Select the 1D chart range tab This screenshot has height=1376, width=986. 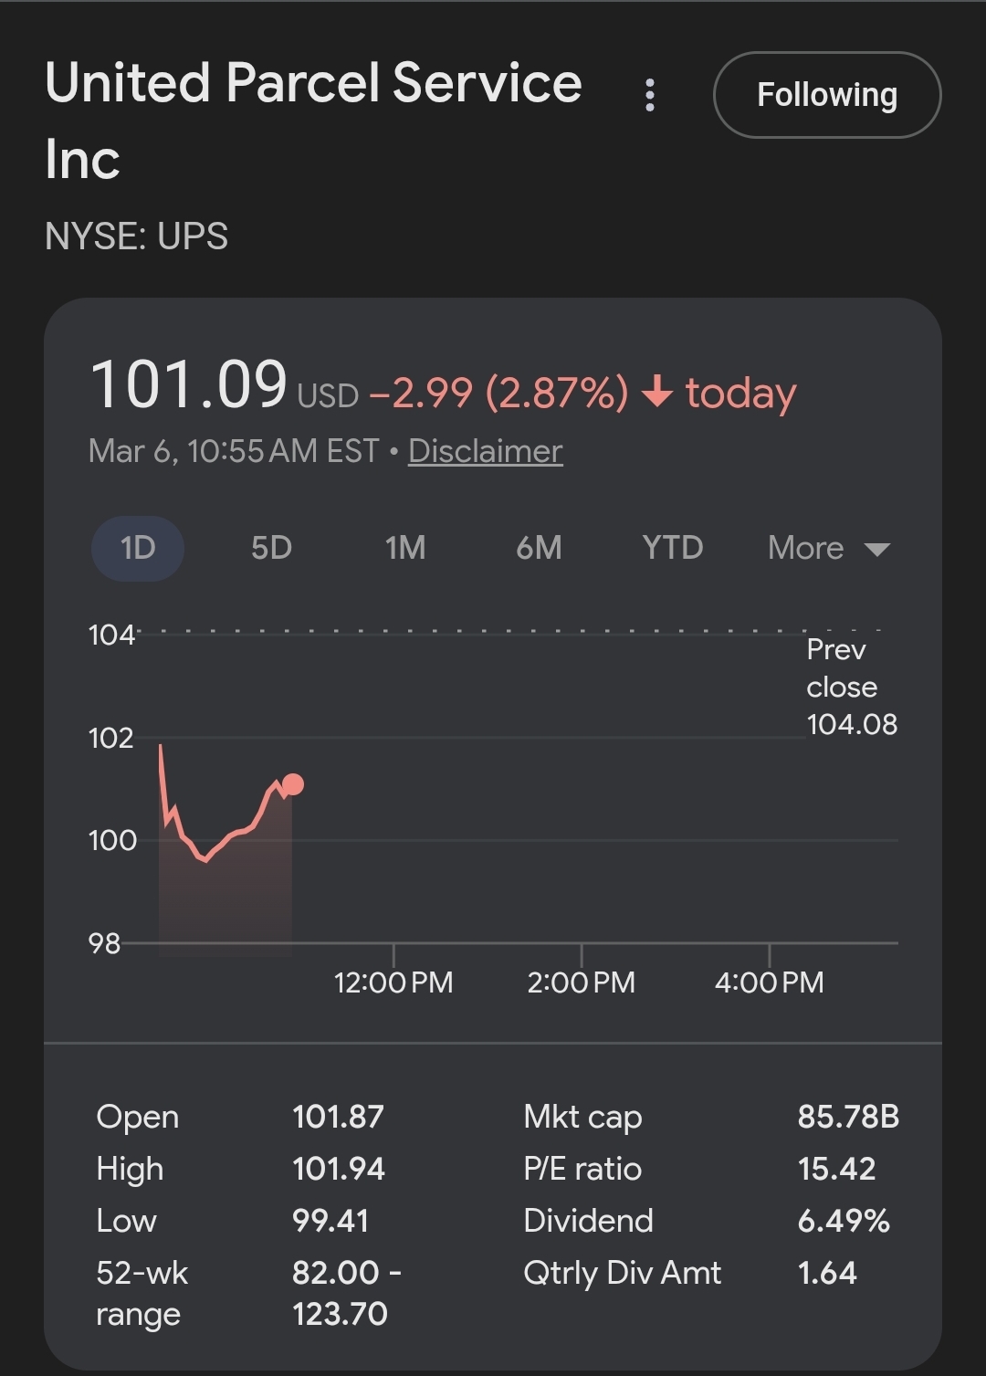138,548
